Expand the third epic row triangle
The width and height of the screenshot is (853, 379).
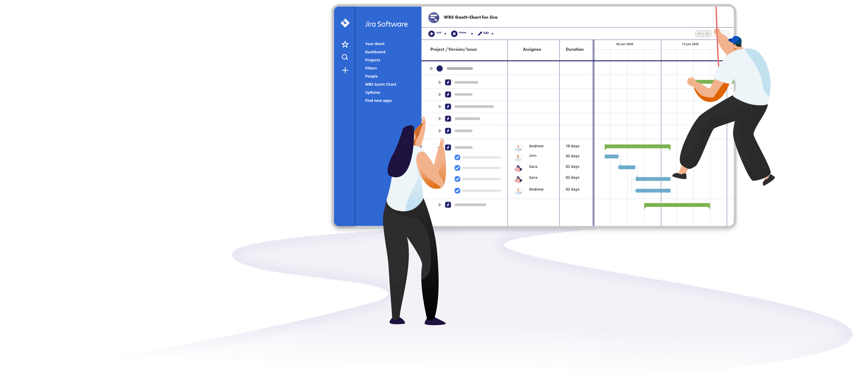[440, 107]
